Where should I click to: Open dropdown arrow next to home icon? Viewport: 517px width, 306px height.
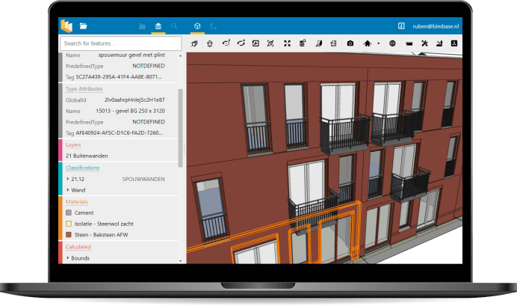[x=377, y=44]
